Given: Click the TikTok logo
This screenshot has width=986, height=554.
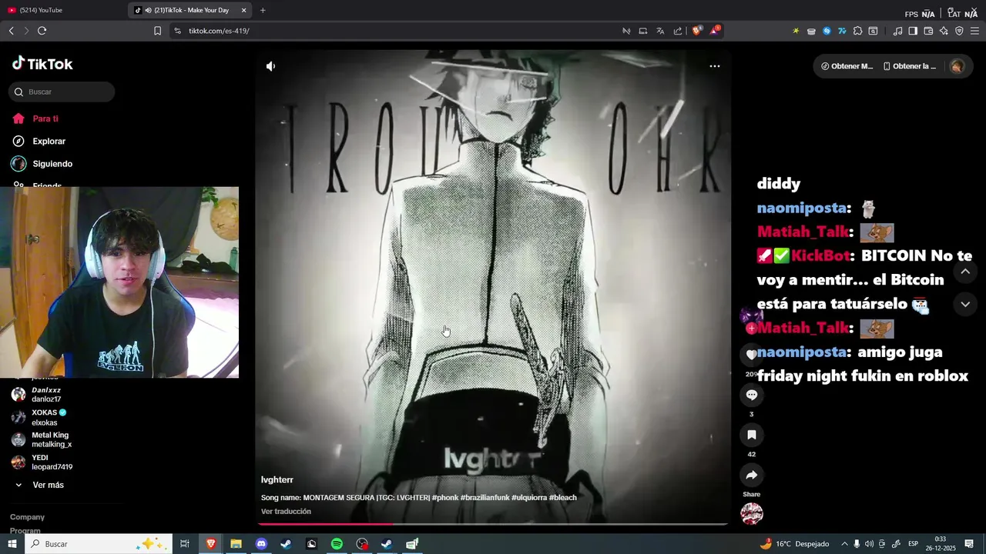Looking at the screenshot, I should click(x=42, y=64).
